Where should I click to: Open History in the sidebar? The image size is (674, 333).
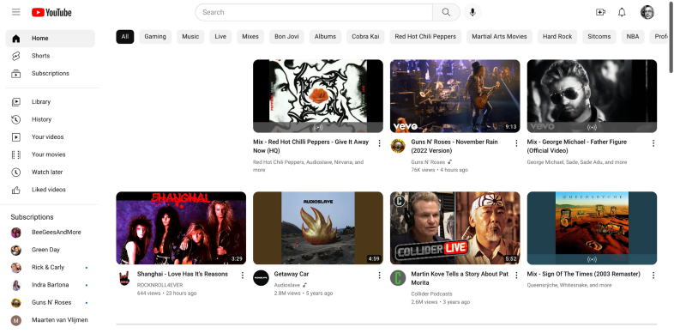[51, 119]
